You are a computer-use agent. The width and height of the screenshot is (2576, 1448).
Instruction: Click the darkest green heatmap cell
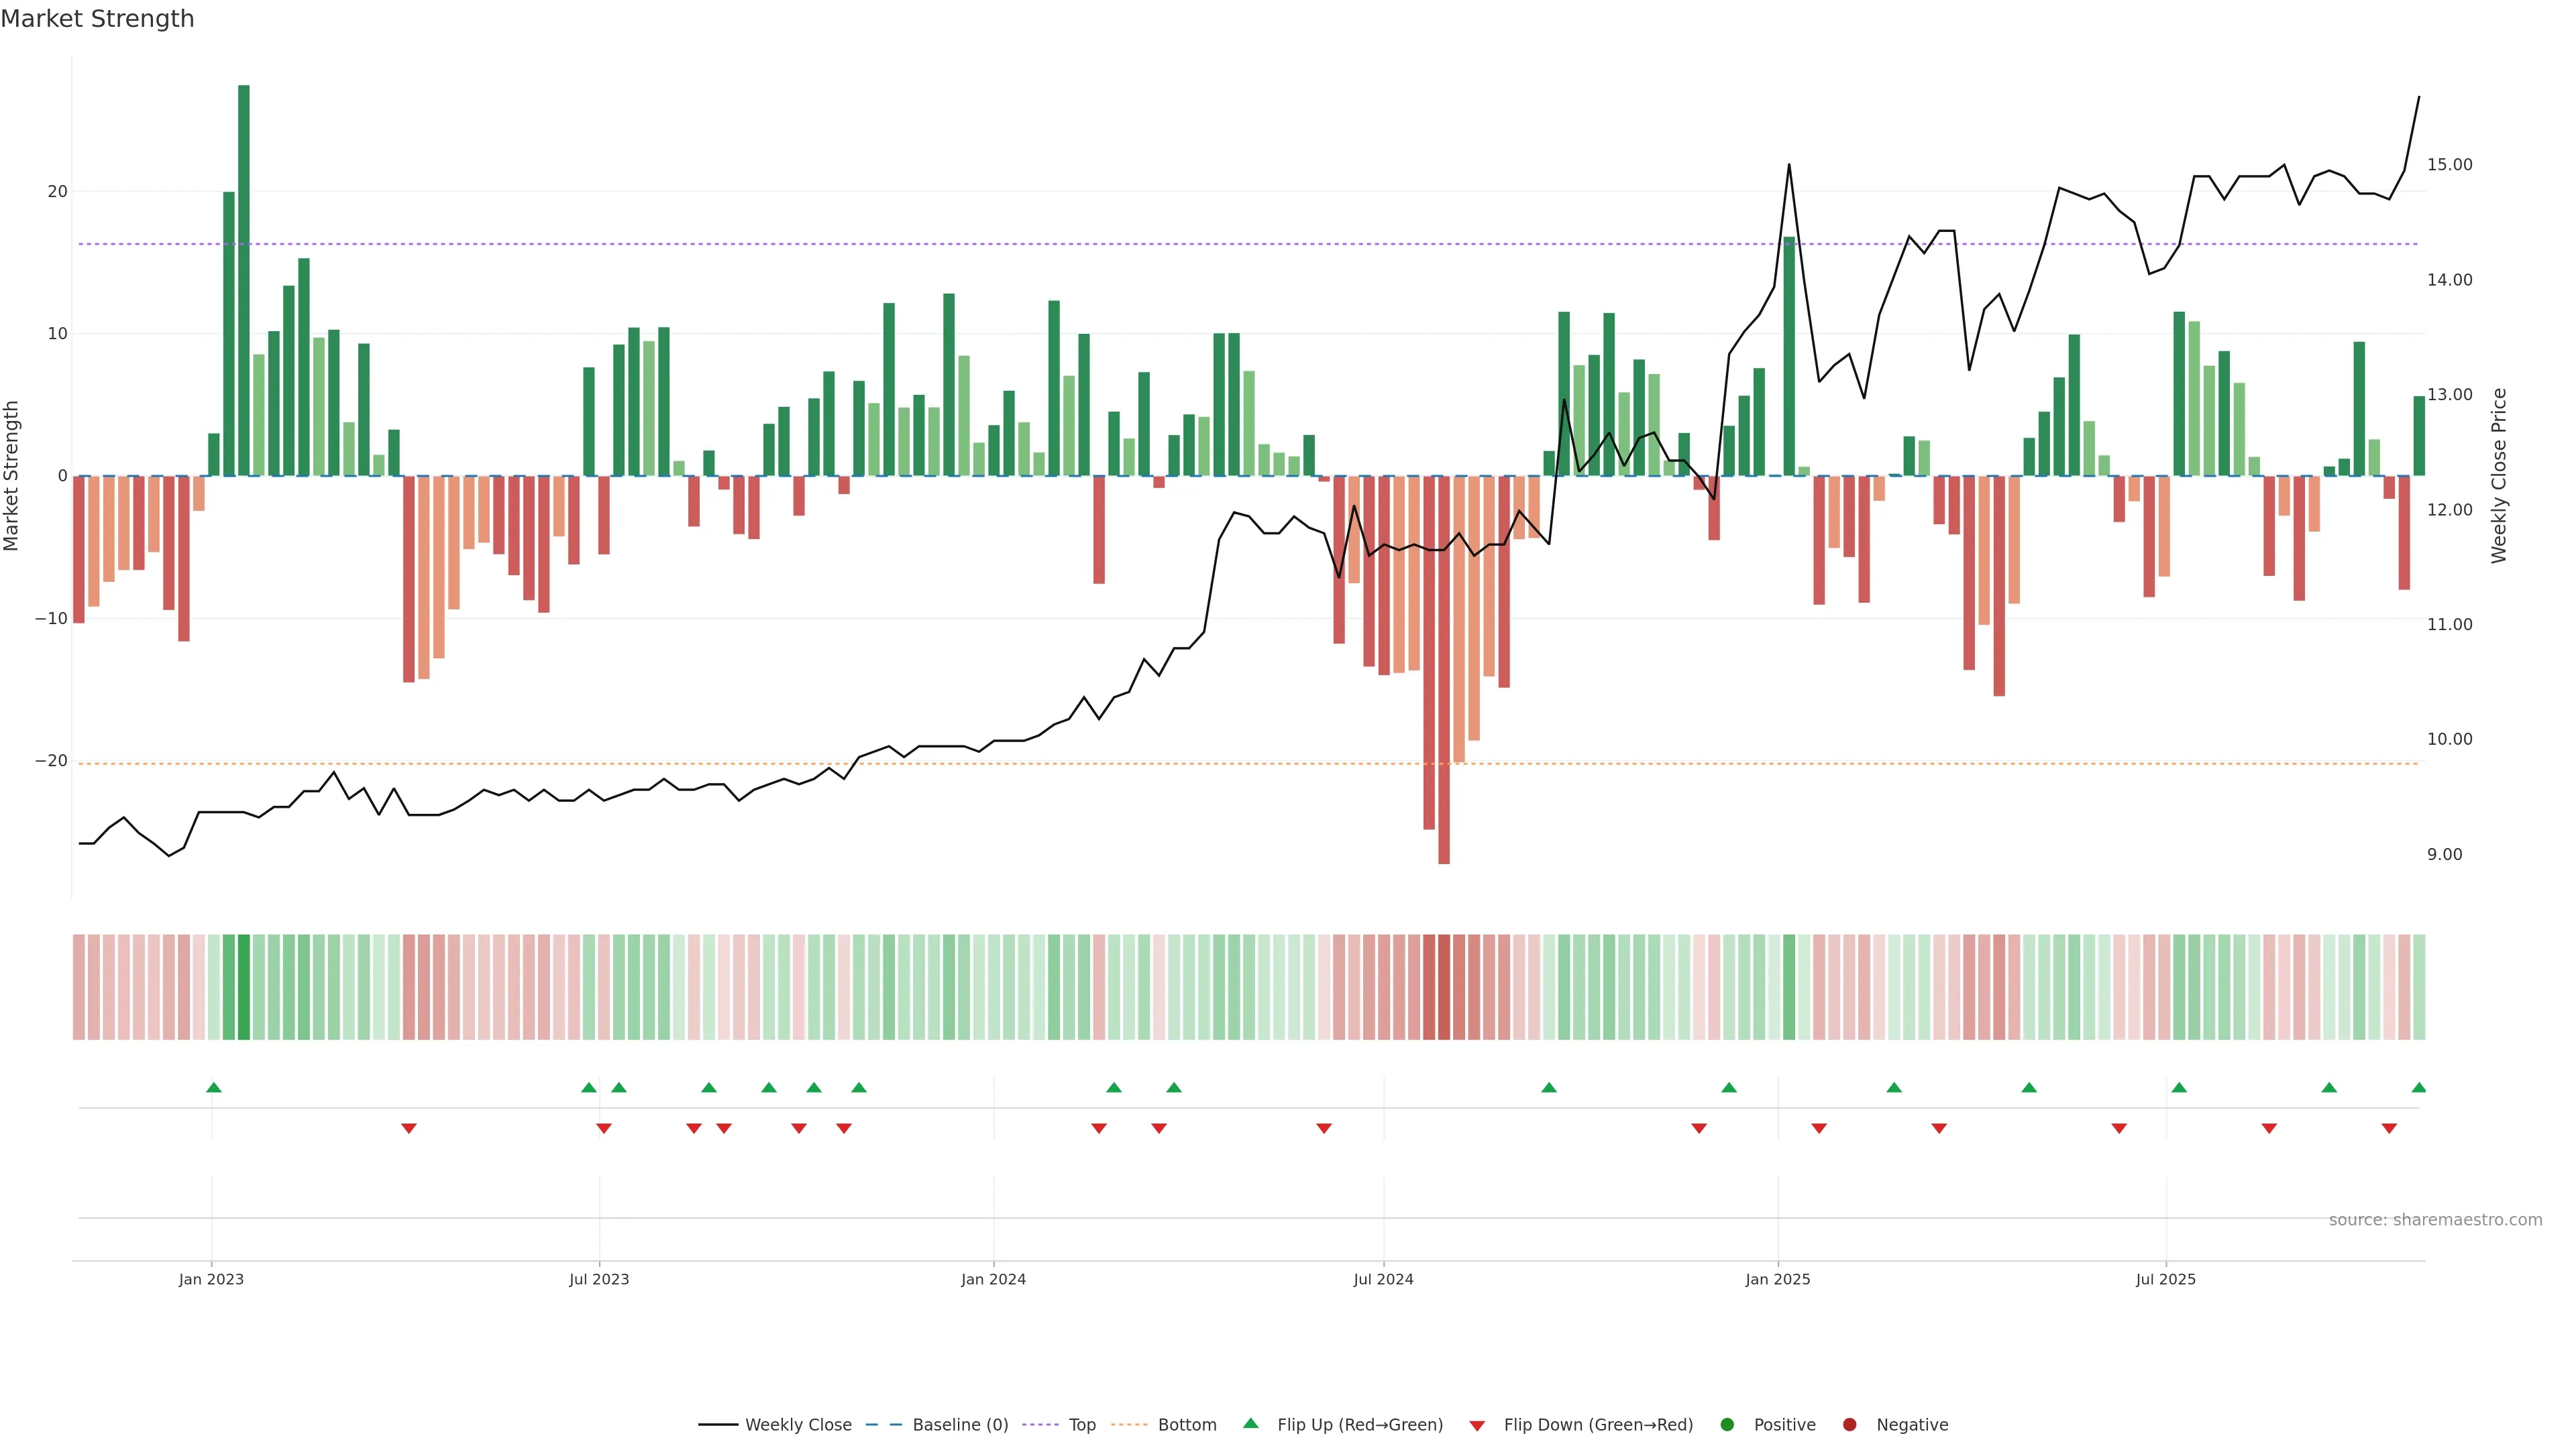(244, 986)
